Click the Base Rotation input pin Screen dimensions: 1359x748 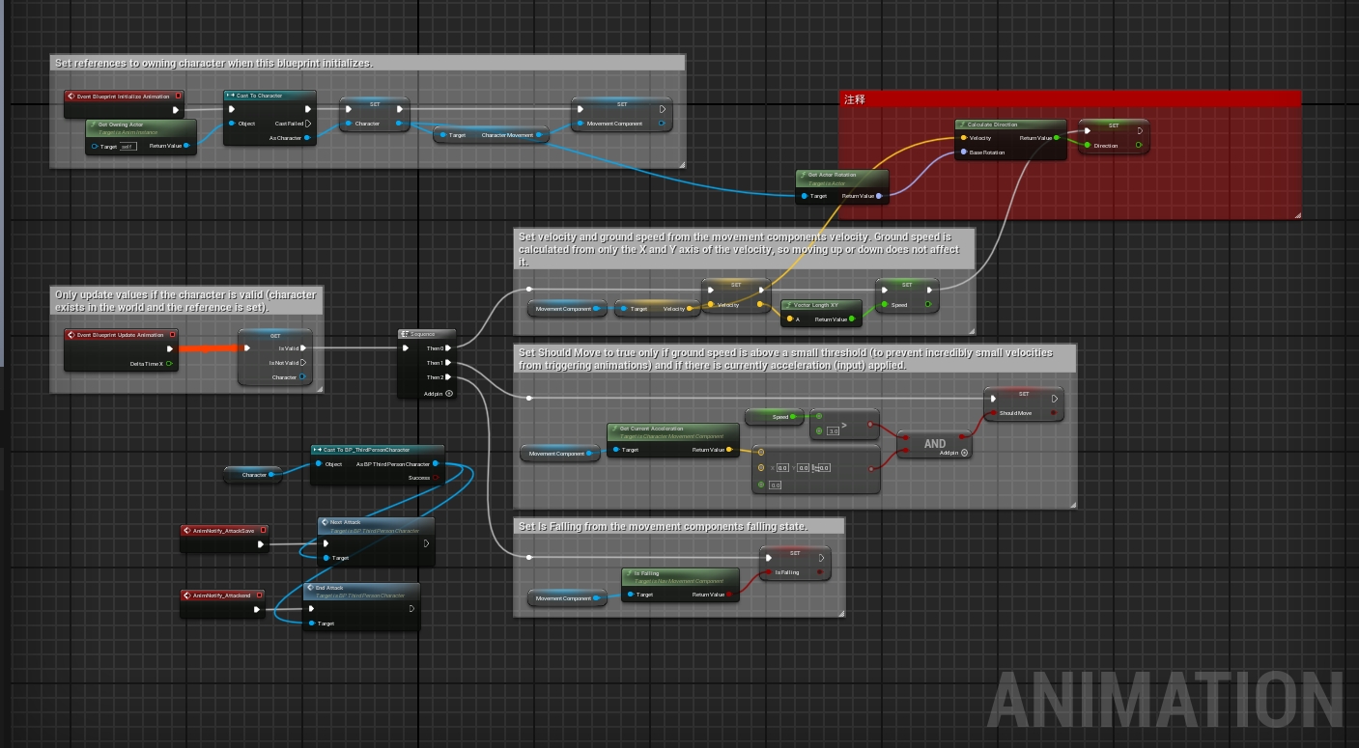(963, 152)
